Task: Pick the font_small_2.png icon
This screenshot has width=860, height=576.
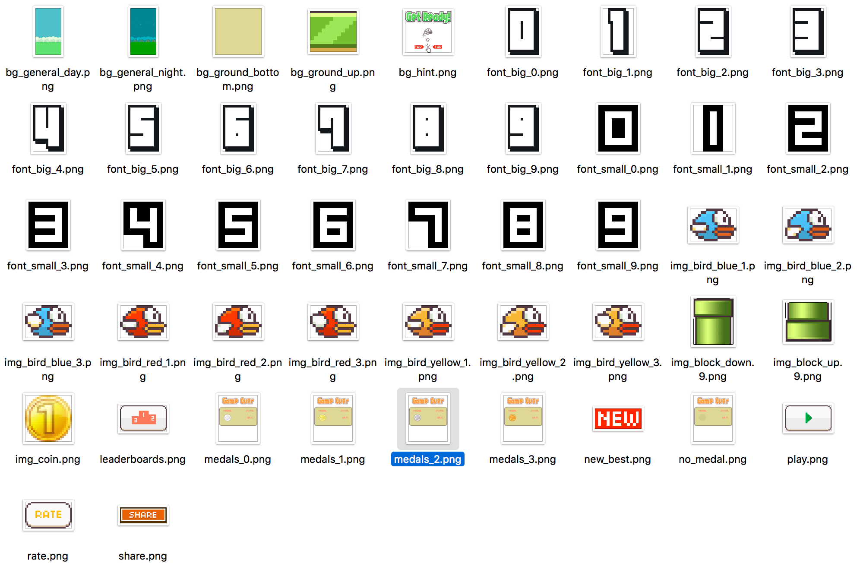Action: tap(808, 128)
